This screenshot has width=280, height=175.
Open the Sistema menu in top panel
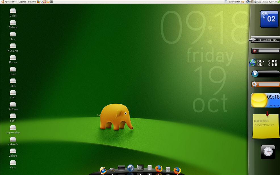point(32,2)
